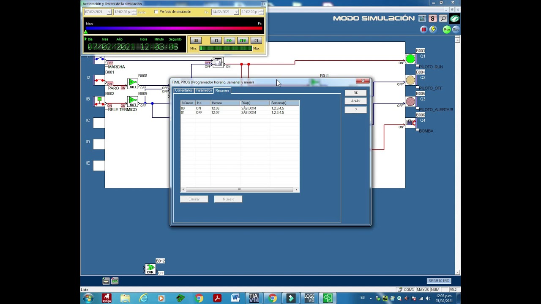Click the B008 NOT gate block

click(133, 84)
